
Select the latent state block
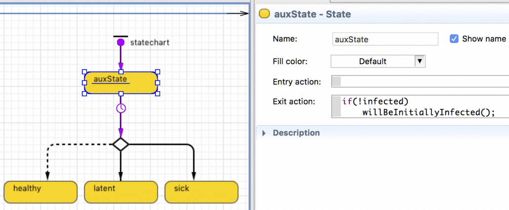tap(121, 192)
